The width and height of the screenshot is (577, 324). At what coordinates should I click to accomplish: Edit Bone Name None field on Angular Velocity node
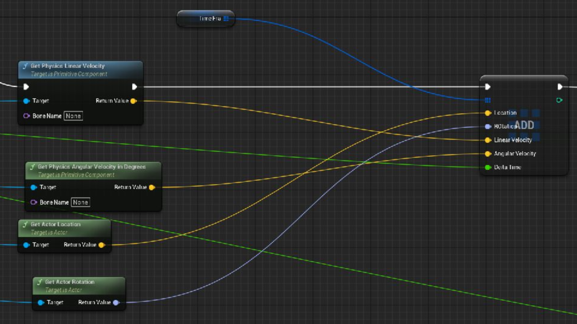click(80, 202)
